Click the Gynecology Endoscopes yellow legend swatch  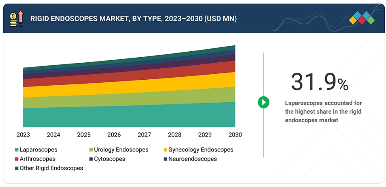tap(165, 150)
